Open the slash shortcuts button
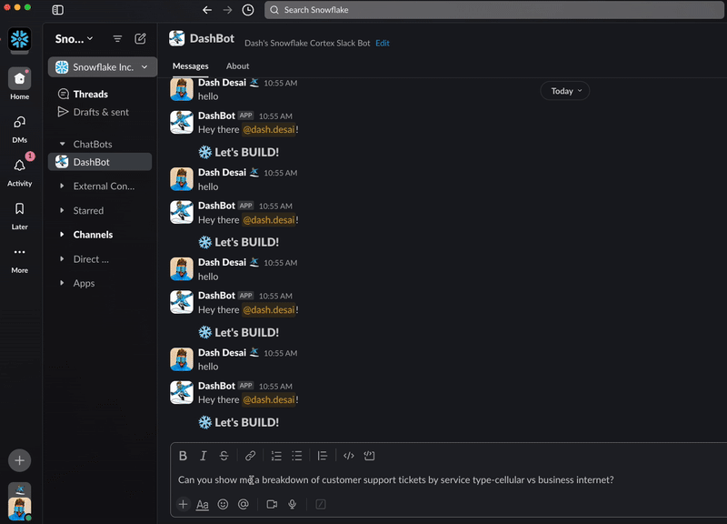The image size is (727, 524). coord(321,504)
